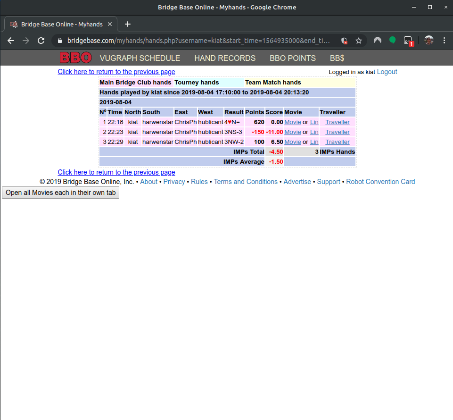Open Chrome's three-dot menu

(x=444, y=41)
